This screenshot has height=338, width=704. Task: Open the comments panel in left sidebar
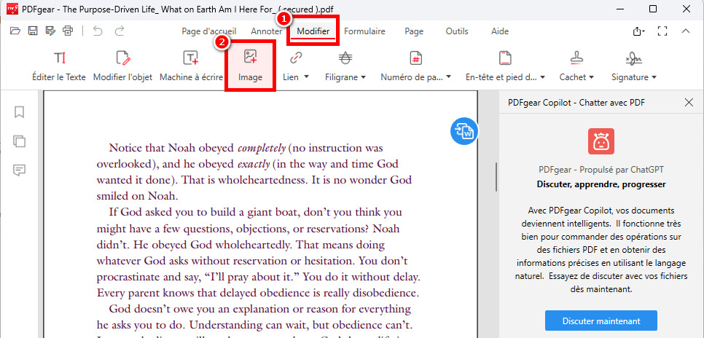[x=20, y=170]
